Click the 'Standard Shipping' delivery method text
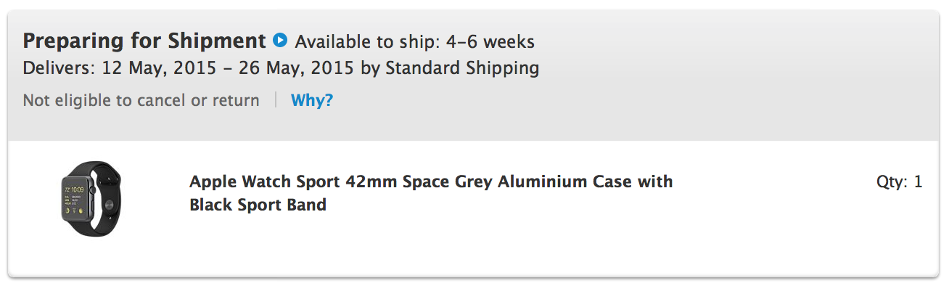Image resolution: width=949 pixels, height=286 pixels. [462, 69]
